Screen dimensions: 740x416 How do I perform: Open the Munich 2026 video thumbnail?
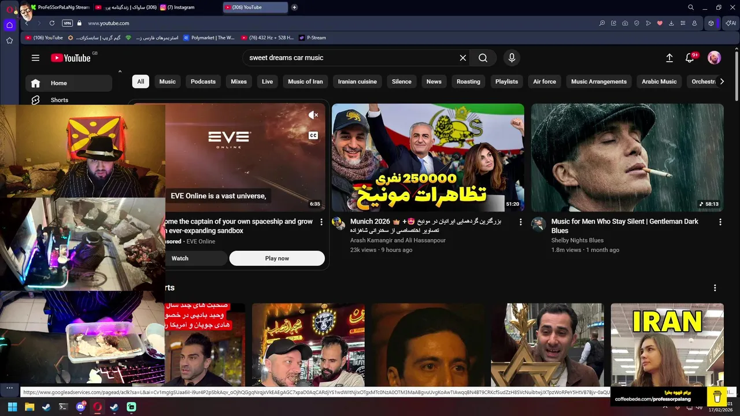tap(428, 158)
